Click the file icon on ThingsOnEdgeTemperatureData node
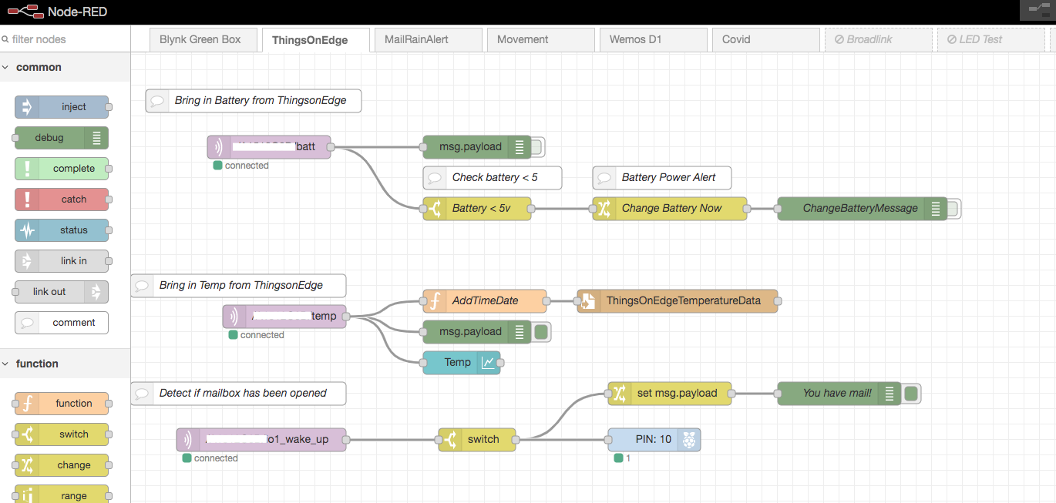1056x503 pixels. (x=588, y=301)
